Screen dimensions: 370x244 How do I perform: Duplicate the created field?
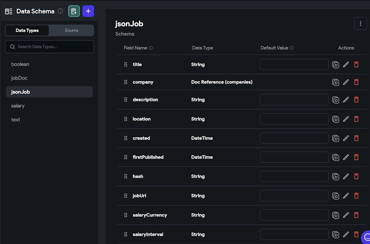point(336,138)
